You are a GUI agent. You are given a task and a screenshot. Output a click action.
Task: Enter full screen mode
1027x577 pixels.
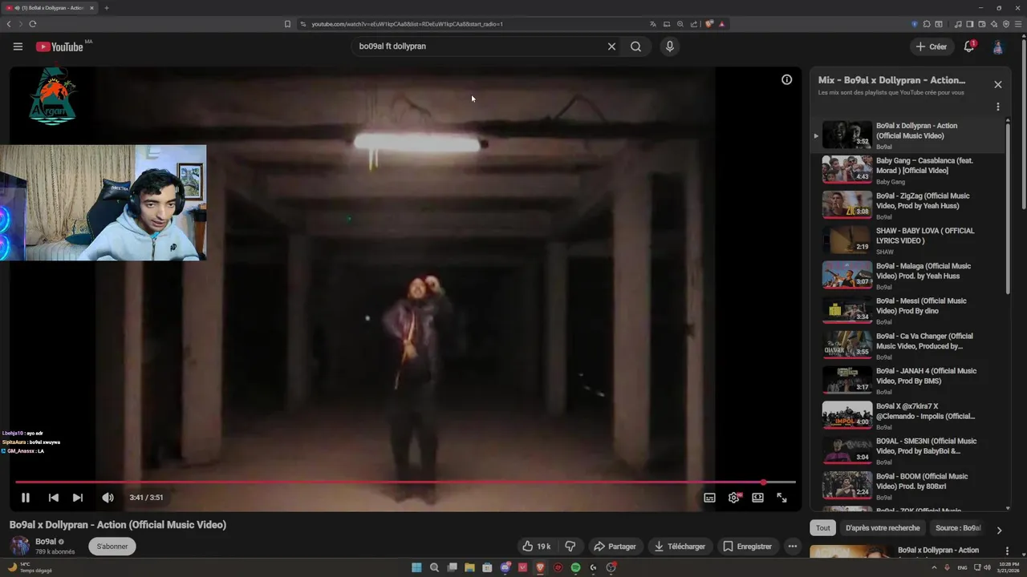pos(781,498)
